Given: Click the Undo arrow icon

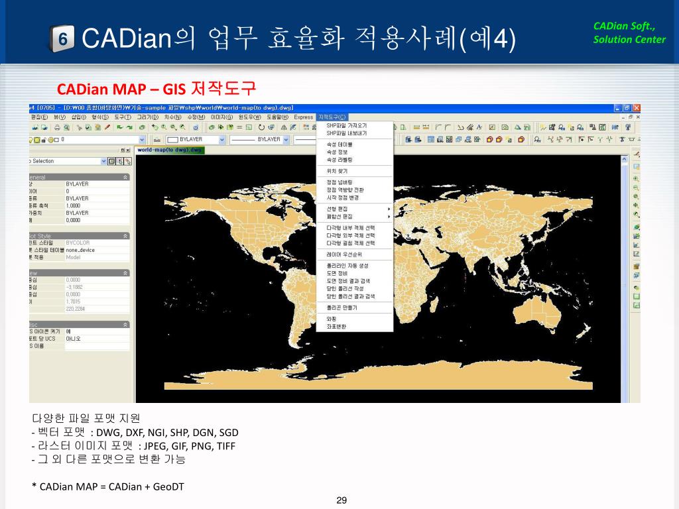Looking at the screenshot, I should (119, 128).
